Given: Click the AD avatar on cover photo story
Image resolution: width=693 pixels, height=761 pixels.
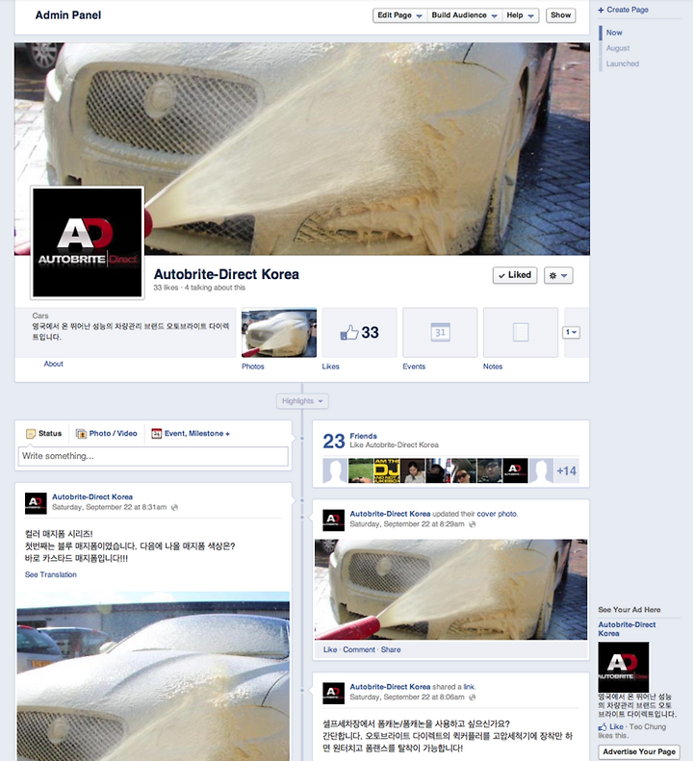Looking at the screenshot, I should coord(334,520).
